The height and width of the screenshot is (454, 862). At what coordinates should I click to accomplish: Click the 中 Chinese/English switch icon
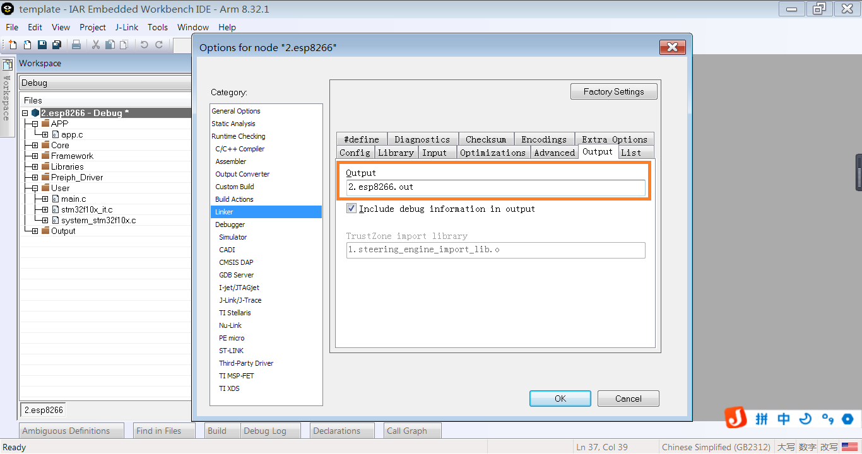pyautogui.click(x=784, y=419)
